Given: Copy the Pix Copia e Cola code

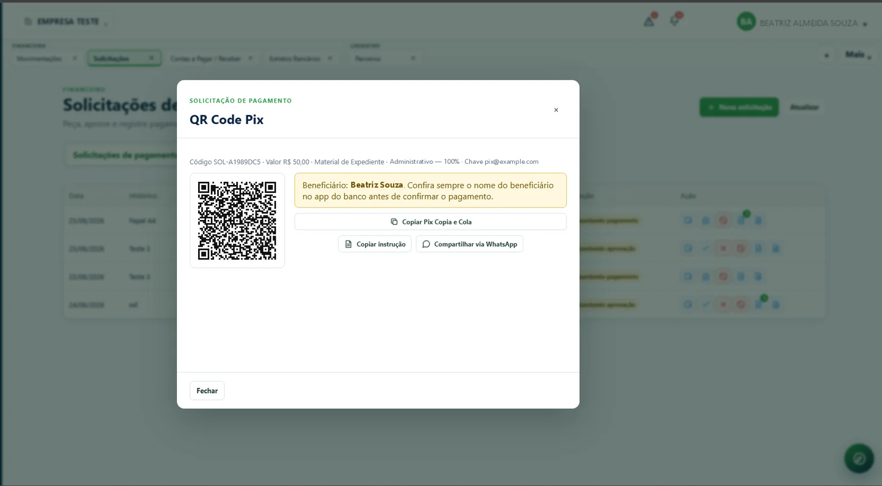Looking at the screenshot, I should pyautogui.click(x=430, y=222).
